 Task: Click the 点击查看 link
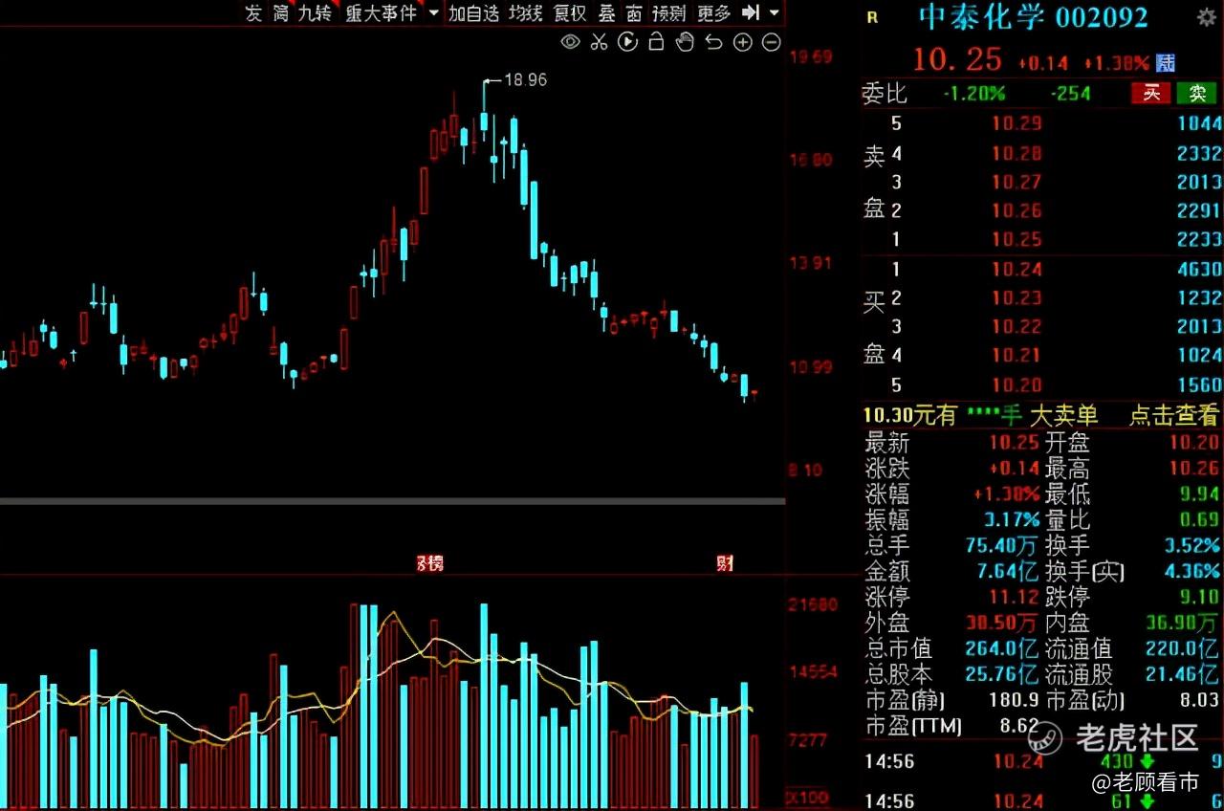click(x=1174, y=415)
